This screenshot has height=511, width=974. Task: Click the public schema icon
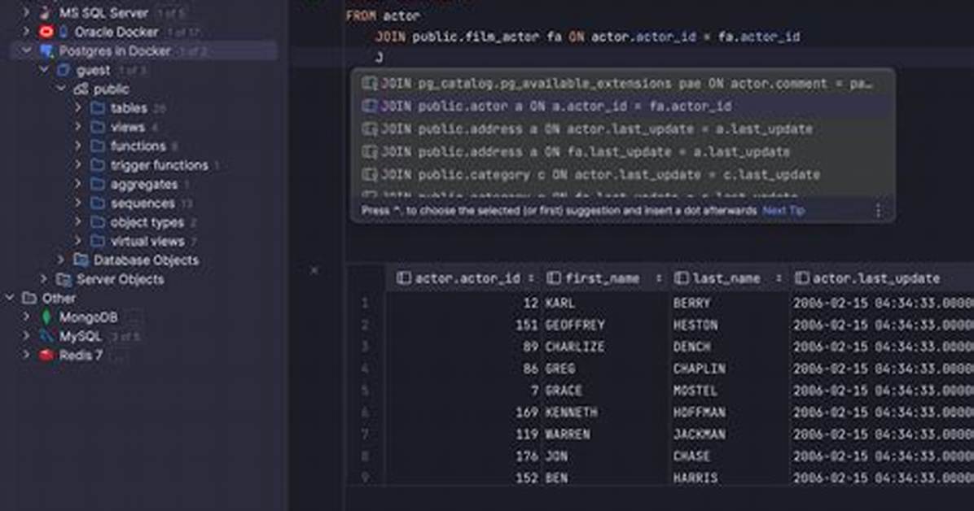pos(81,90)
